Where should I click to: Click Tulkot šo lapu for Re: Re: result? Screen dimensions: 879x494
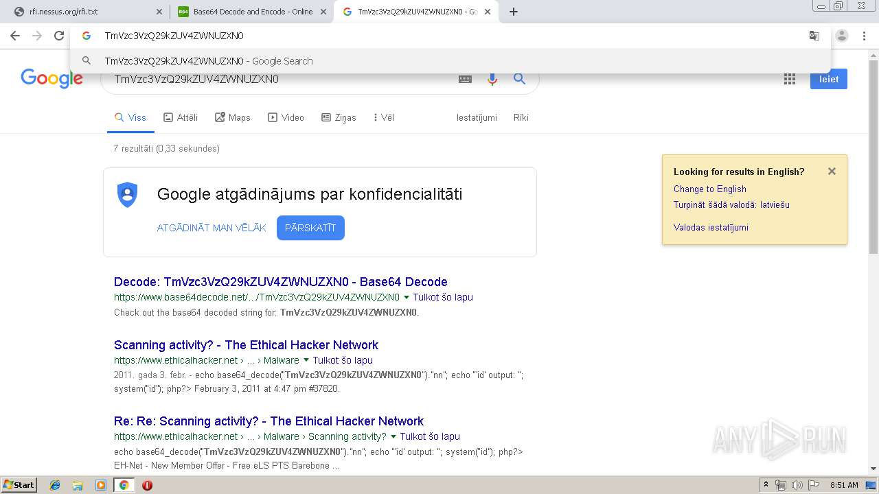tap(430, 436)
